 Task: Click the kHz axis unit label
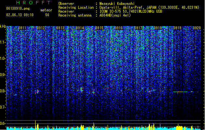pyautogui.click(x=3, y=26)
